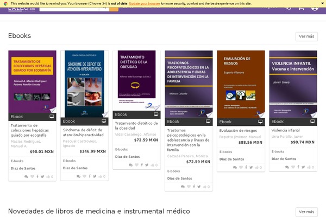Screen dimensions: 326x217
Task: Favorite Tratamiento dietético de la obesidad with heart
Action: [136, 165]
